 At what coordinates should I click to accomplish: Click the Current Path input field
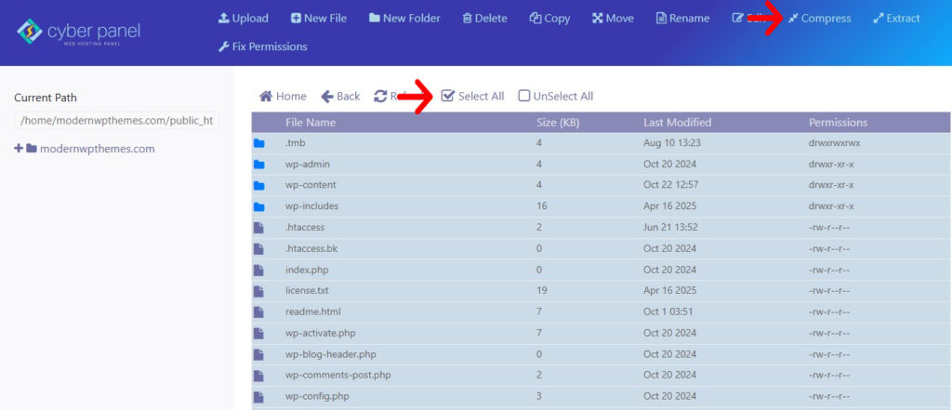click(x=116, y=120)
